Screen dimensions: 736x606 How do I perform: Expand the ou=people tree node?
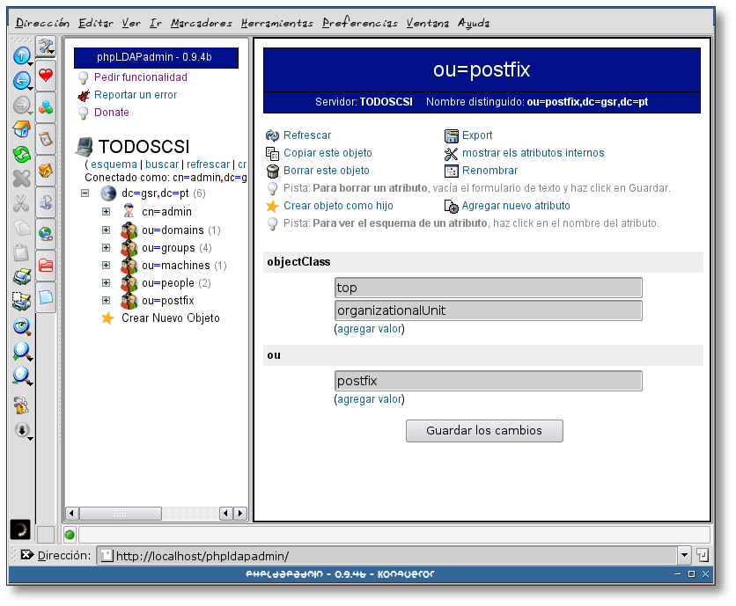pyautogui.click(x=106, y=282)
